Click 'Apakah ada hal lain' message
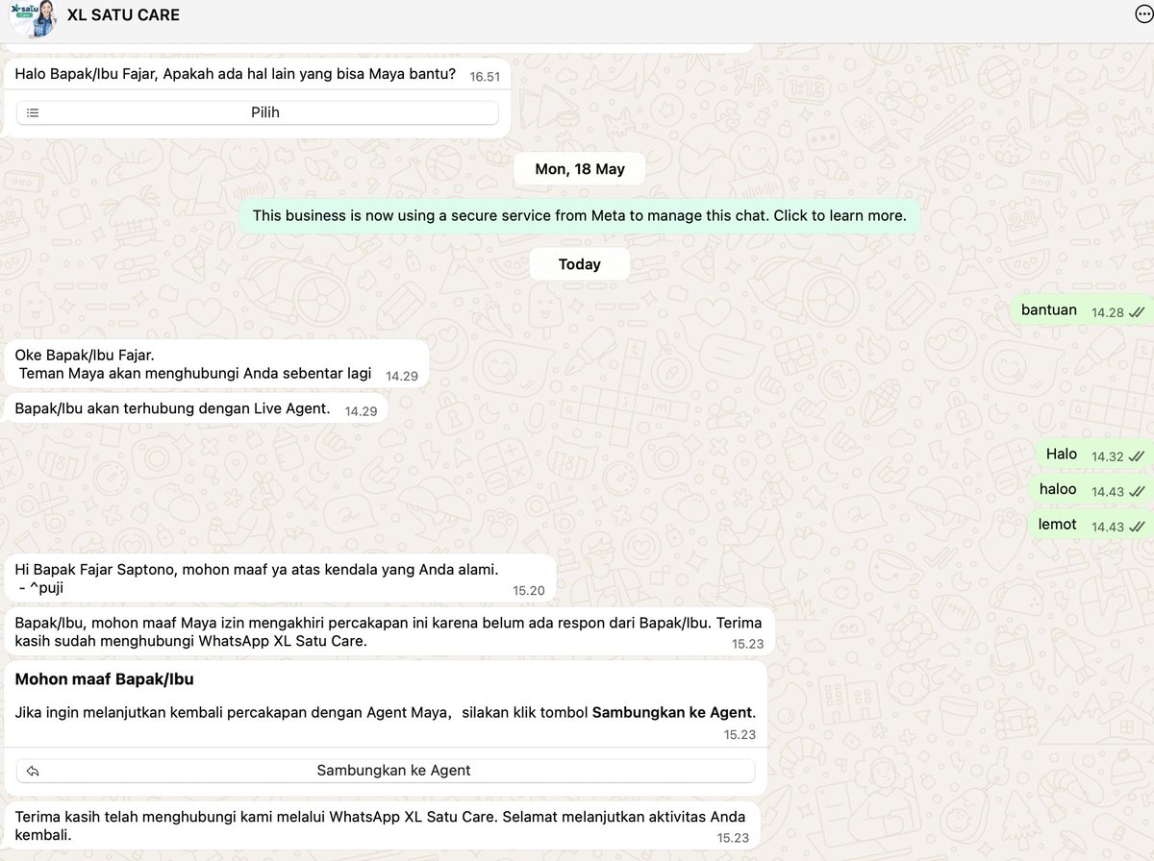The height and width of the screenshot is (861, 1154). tap(236, 74)
